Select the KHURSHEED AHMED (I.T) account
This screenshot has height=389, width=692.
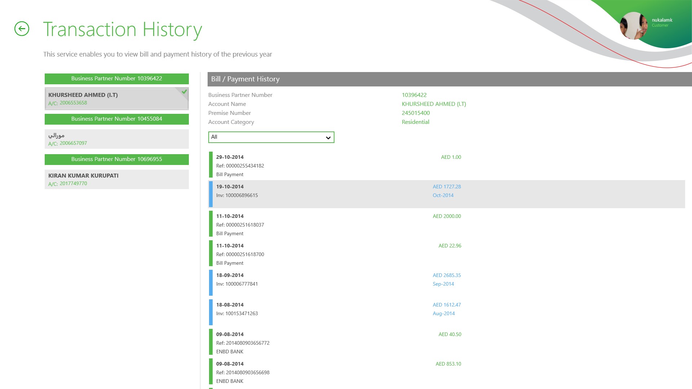coord(116,99)
